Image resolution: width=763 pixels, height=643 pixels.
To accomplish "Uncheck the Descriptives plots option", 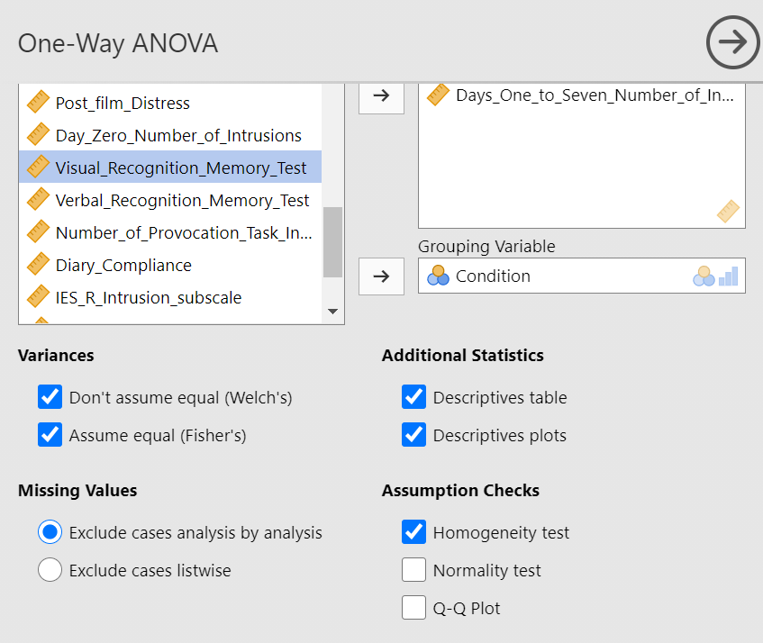I will pyautogui.click(x=413, y=435).
